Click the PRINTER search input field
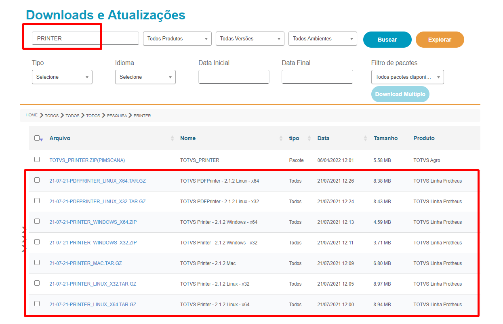 (x=85, y=38)
